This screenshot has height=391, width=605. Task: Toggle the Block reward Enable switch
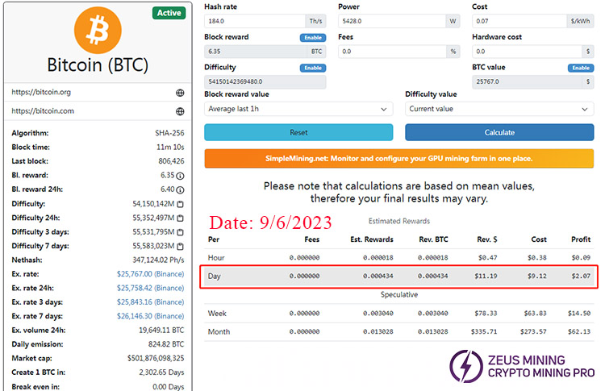tap(312, 37)
